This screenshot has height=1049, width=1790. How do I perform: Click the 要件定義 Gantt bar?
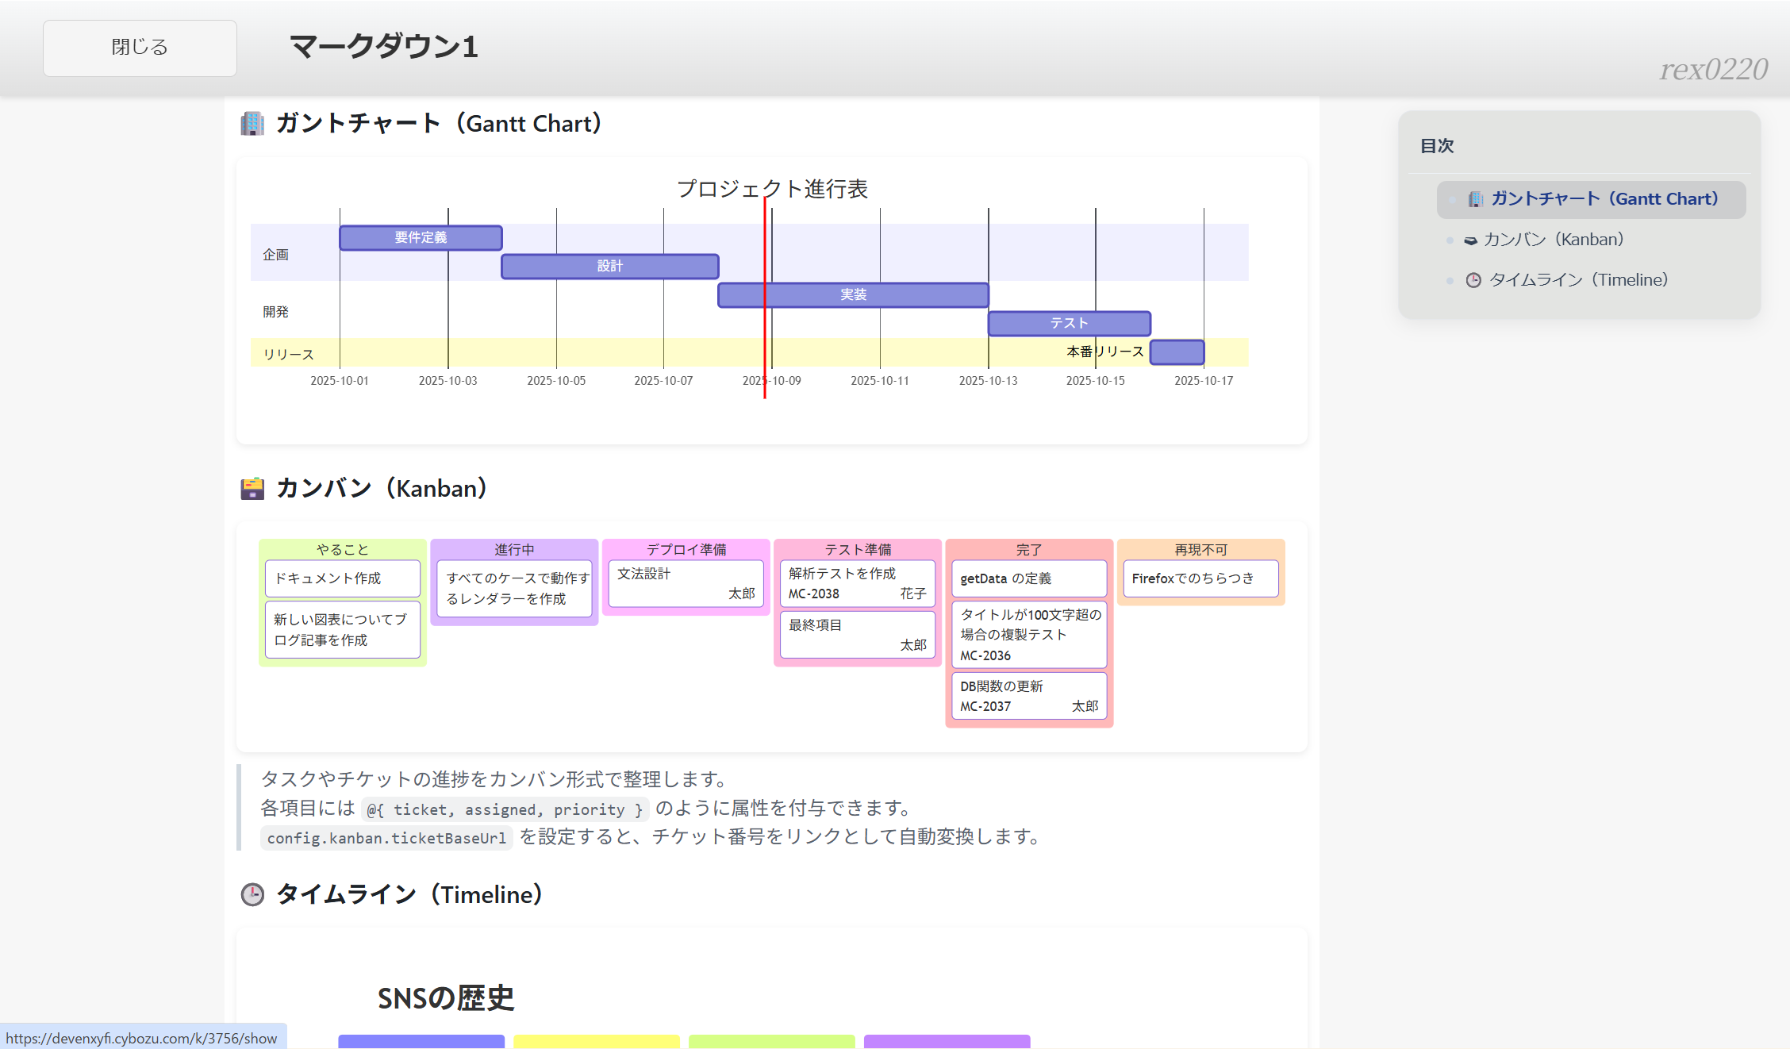click(x=421, y=238)
